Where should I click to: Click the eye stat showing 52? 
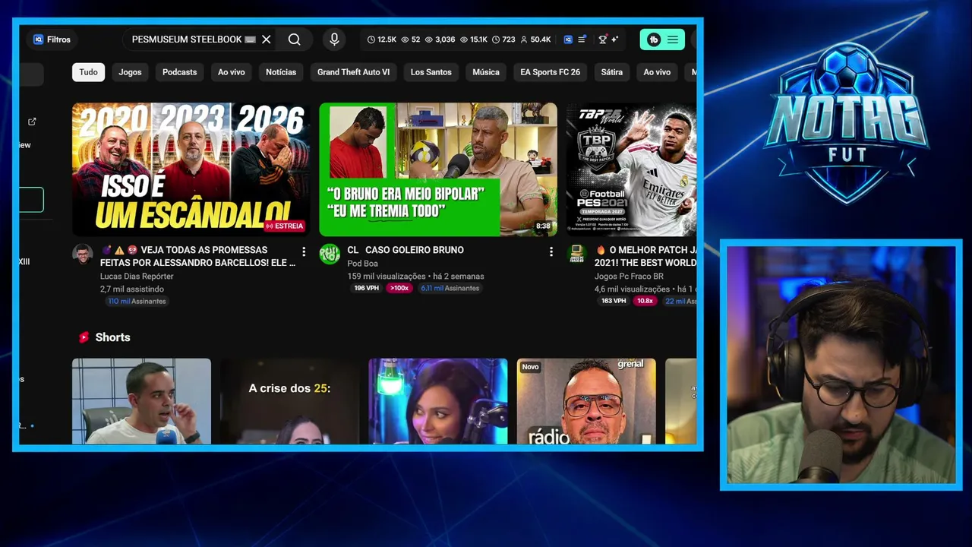(411, 40)
